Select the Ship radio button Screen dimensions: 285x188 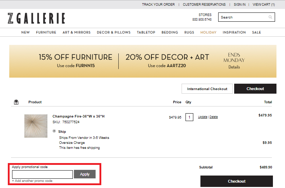click(x=54, y=131)
